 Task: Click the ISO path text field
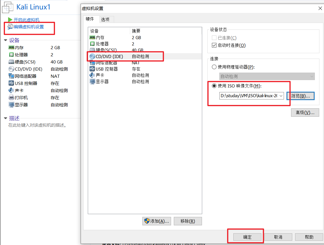[249, 96]
